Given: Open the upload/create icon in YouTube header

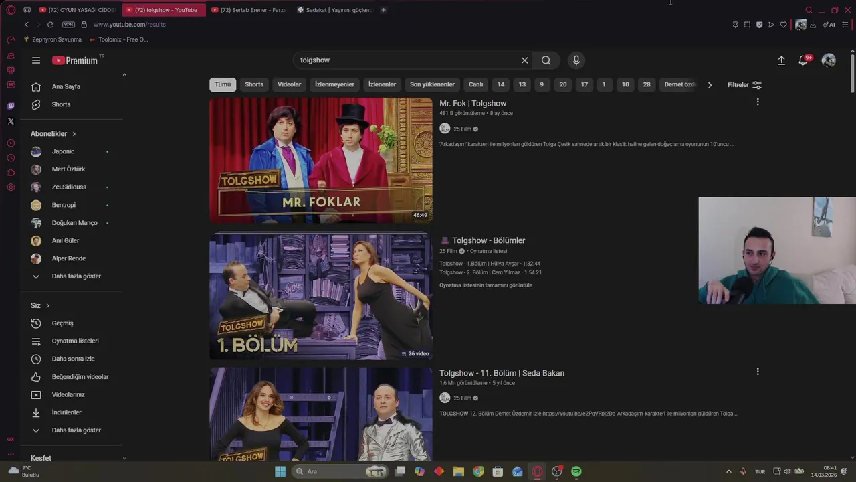Looking at the screenshot, I should [x=781, y=60].
